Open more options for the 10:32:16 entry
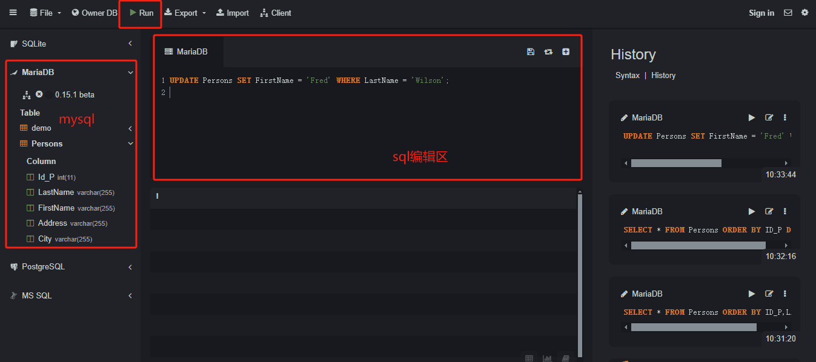This screenshot has width=816, height=362. coord(785,211)
